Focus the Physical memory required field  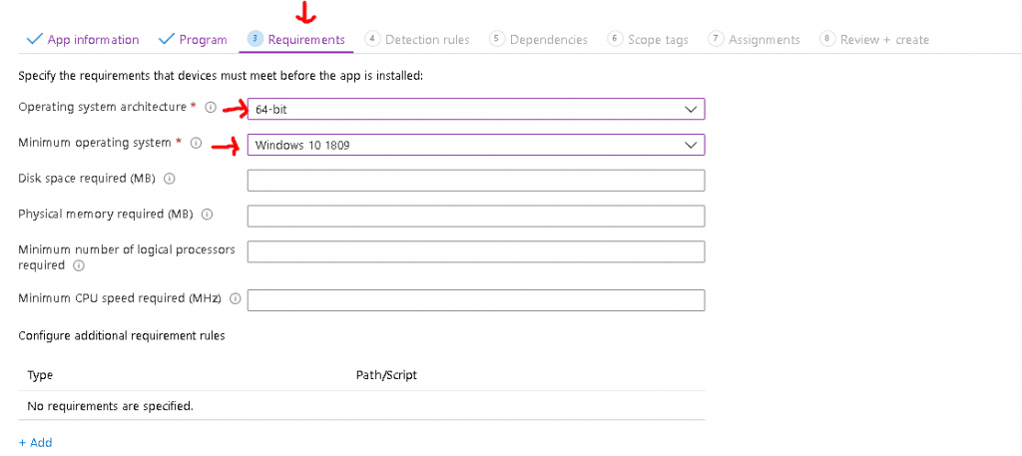click(476, 216)
